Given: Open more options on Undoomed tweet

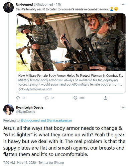Looking at the screenshot, I should tap(124, 4).
